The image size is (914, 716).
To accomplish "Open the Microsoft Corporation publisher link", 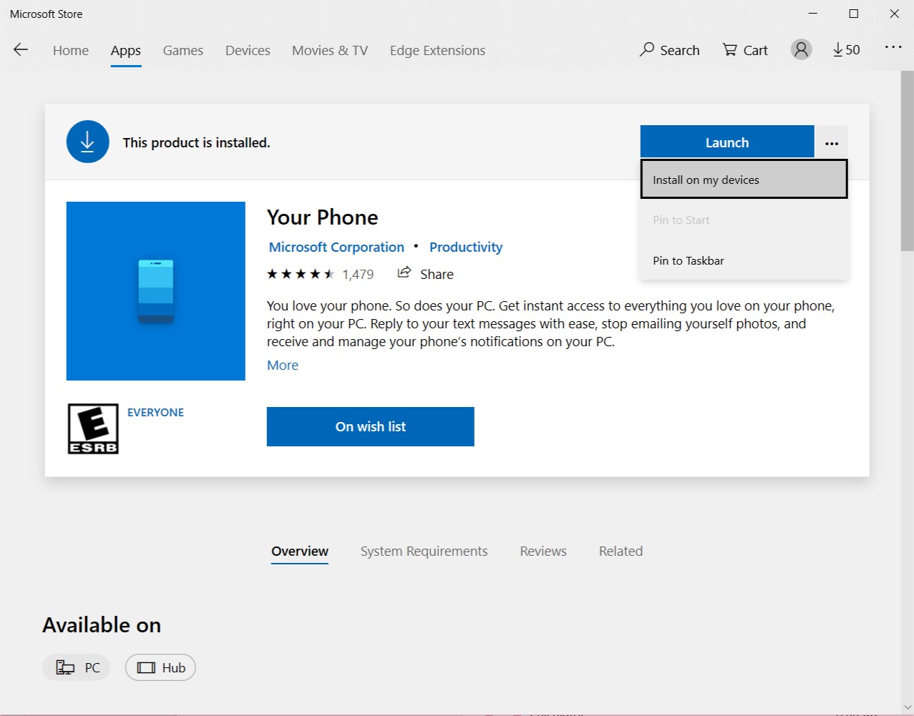I will (336, 247).
